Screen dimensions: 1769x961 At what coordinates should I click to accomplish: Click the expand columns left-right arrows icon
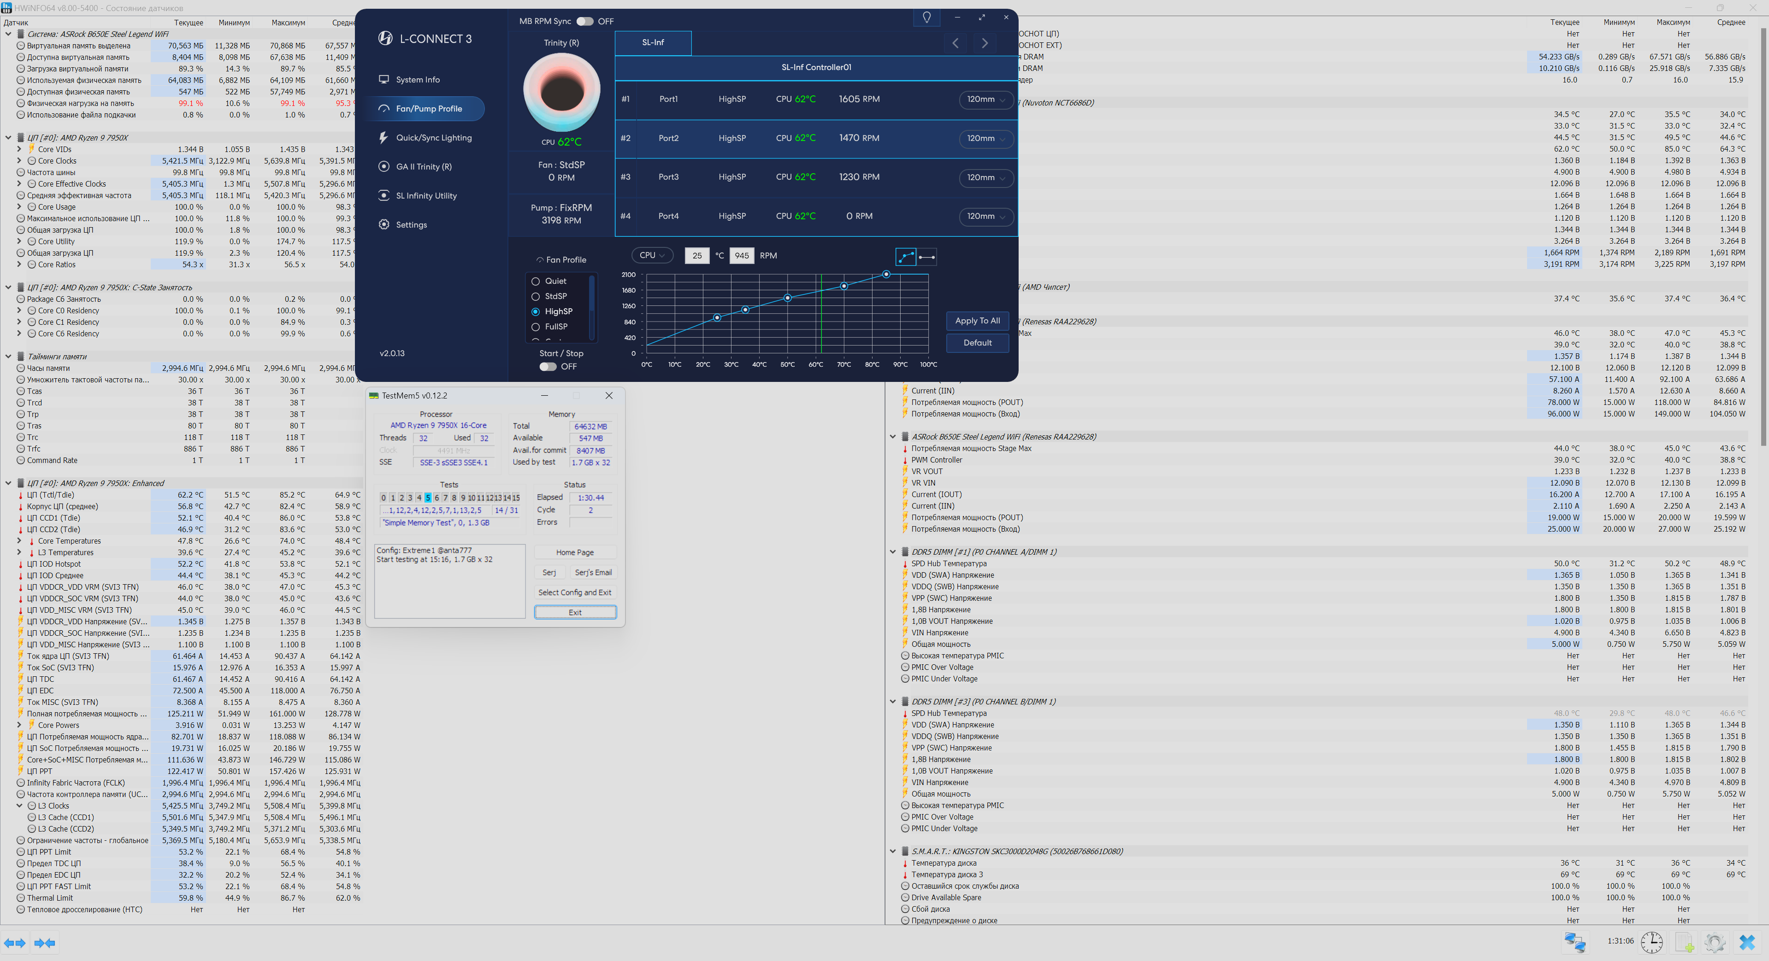14,943
